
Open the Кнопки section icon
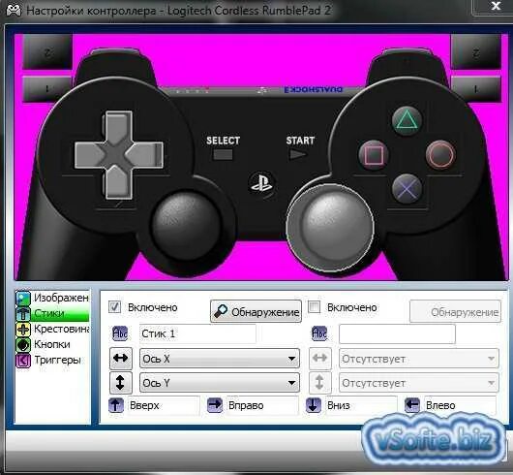click(23, 345)
